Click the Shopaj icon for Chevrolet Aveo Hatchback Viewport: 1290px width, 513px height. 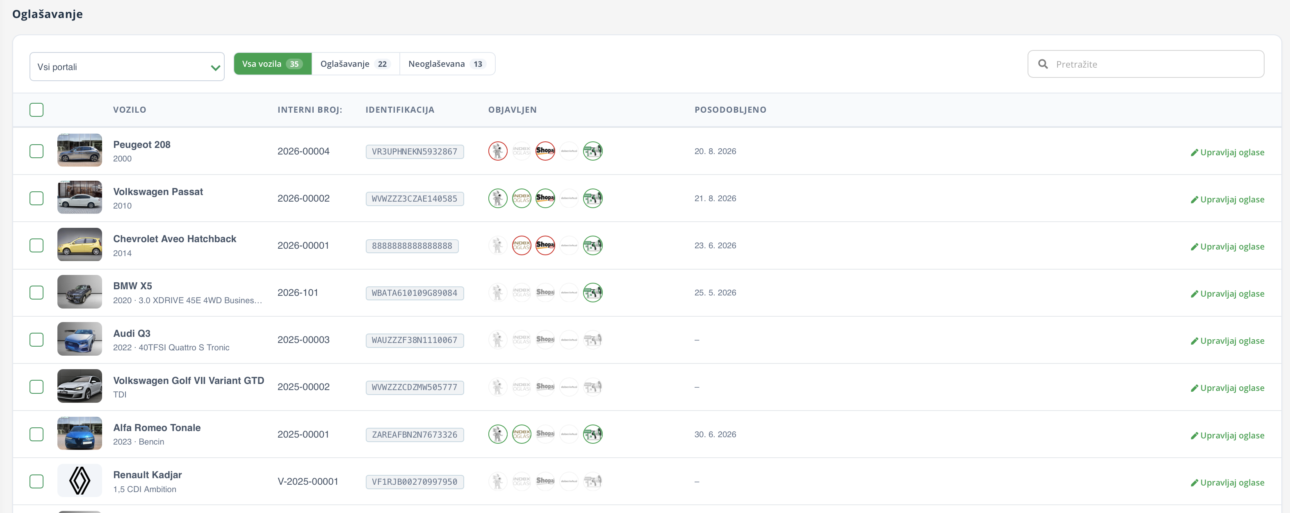[x=545, y=245]
